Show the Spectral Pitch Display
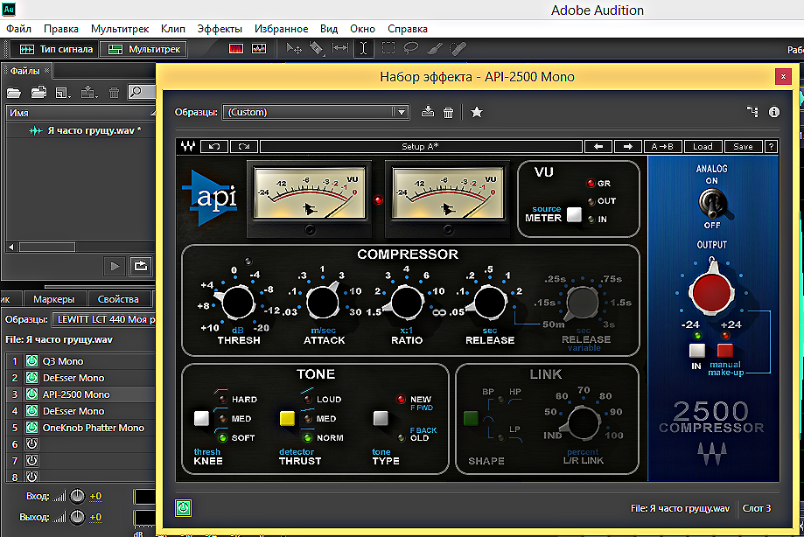Screen dimensions: 804x537 (259, 49)
